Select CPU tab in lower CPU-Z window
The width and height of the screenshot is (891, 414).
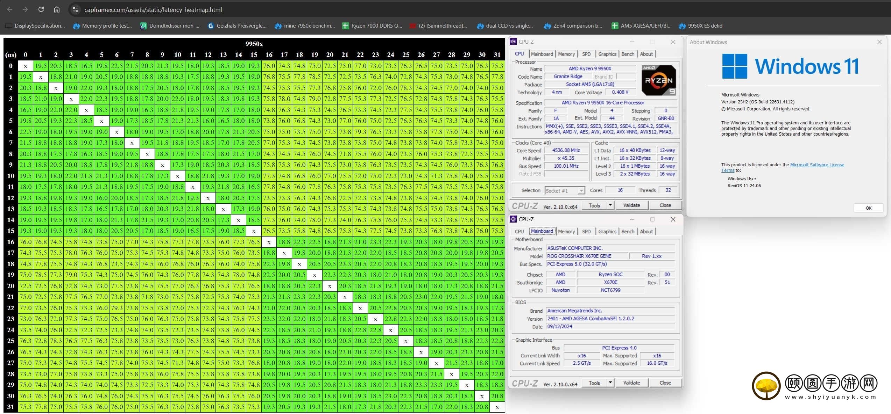pyautogui.click(x=519, y=231)
